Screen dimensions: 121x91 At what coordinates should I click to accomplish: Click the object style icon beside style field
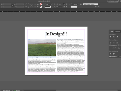coord(81,4)
